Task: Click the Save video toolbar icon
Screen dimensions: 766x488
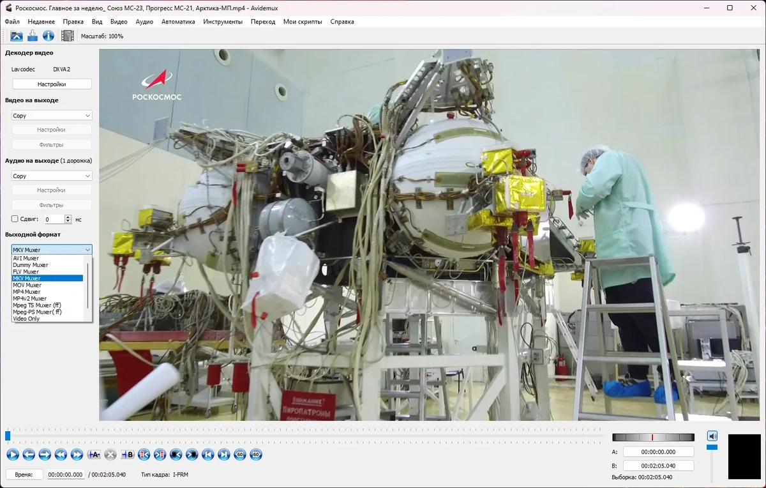Action: click(x=32, y=36)
